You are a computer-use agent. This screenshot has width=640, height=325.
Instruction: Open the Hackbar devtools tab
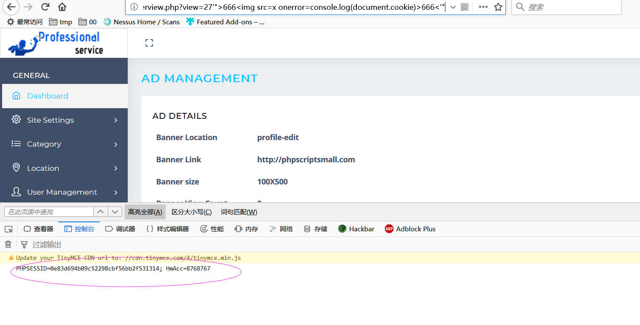click(356, 229)
